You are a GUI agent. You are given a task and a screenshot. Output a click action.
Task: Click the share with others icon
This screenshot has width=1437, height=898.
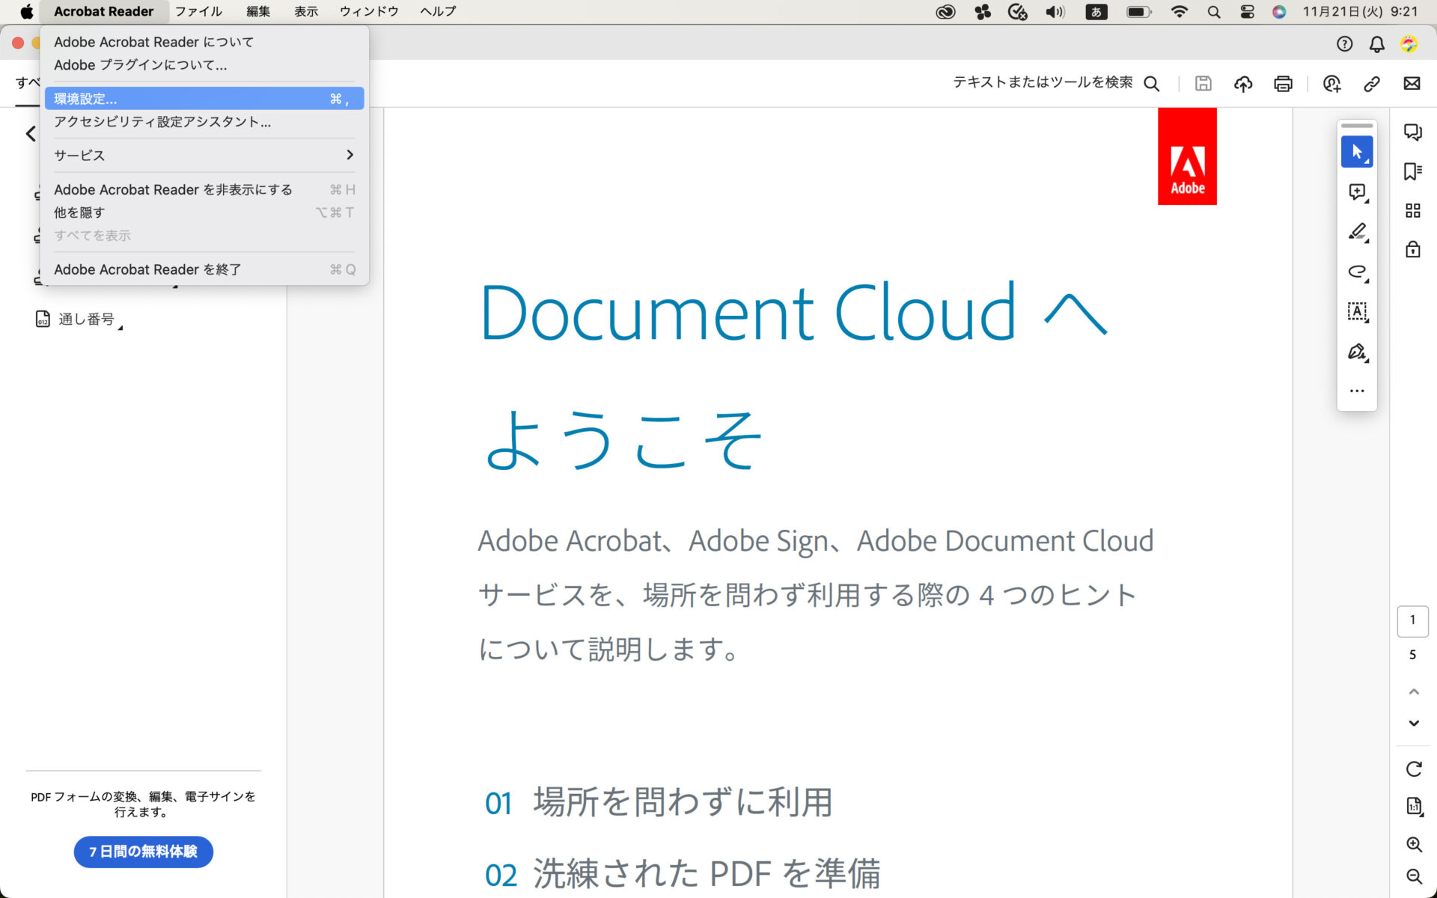1331,84
